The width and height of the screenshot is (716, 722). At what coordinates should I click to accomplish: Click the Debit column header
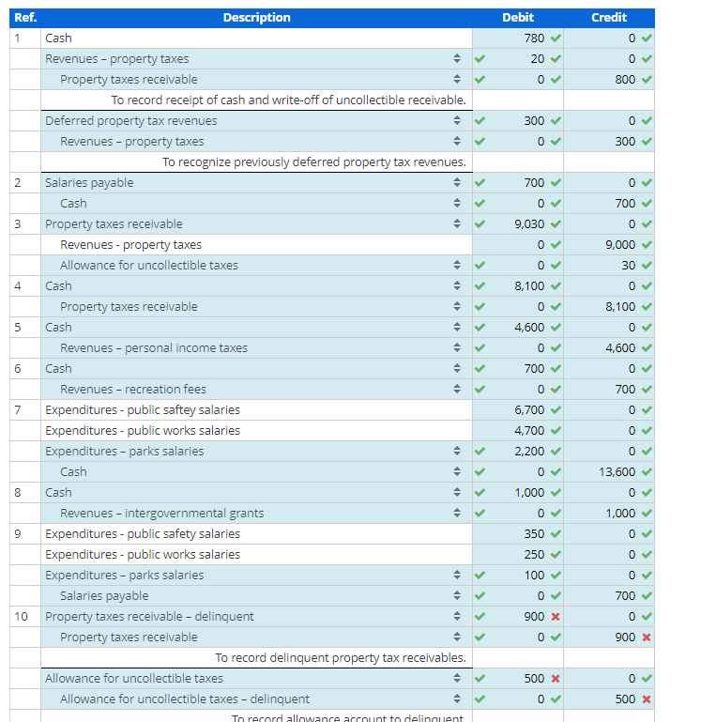(518, 18)
